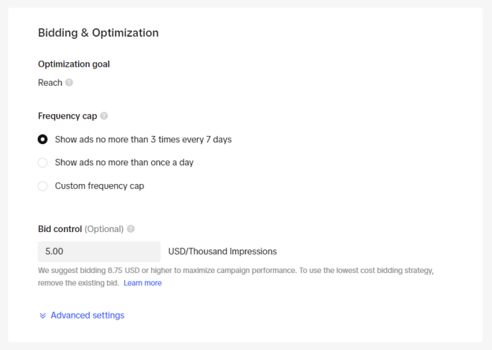Click the Learn more link
The height and width of the screenshot is (350, 492).
(x=142, y=283)
